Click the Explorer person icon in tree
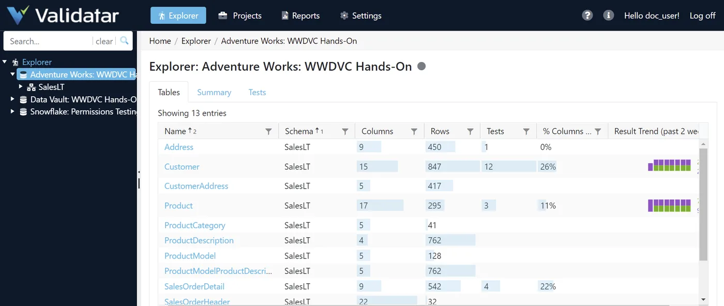The height and width of the screenshot is (306, 724). 15,62
